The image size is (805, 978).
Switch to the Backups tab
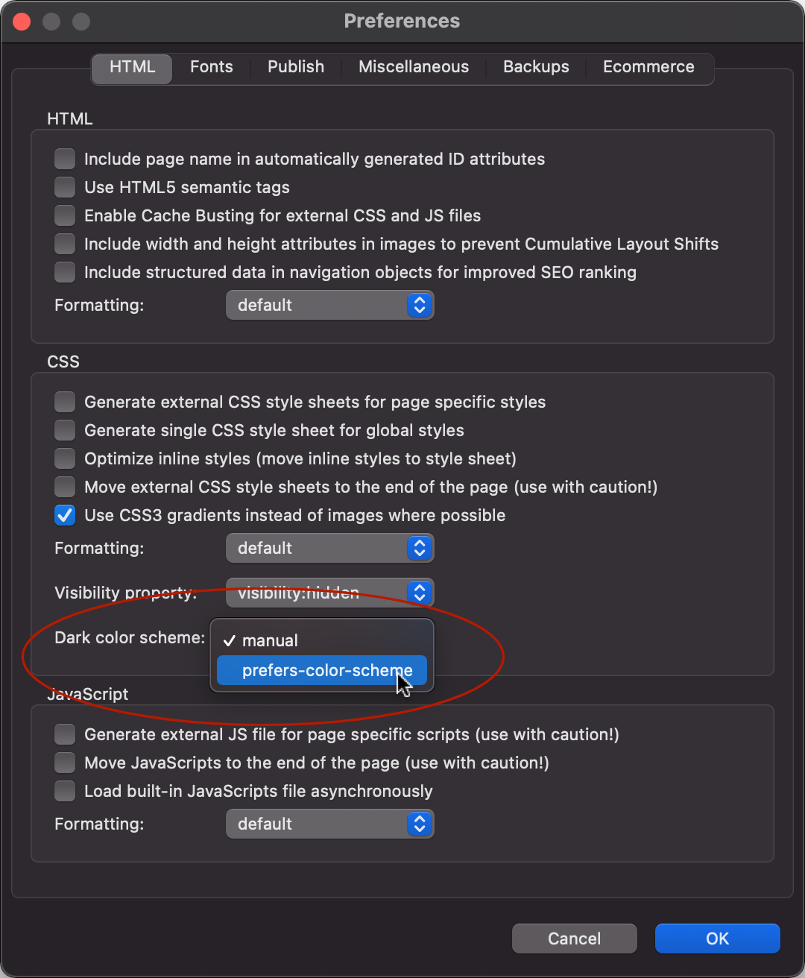pyautogui.click(x=536, y=67)
